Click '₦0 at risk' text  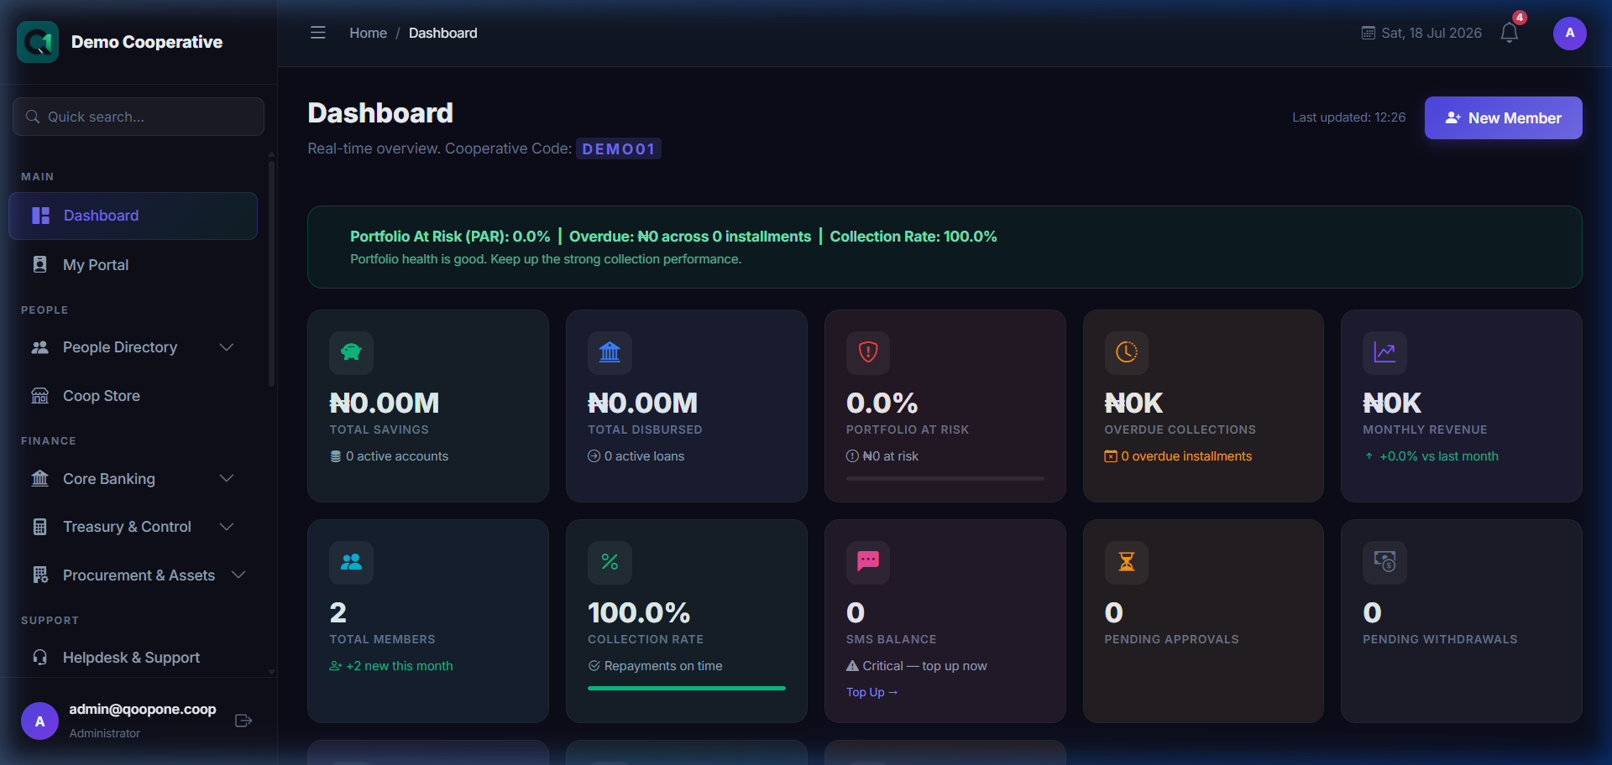point(891,456)
